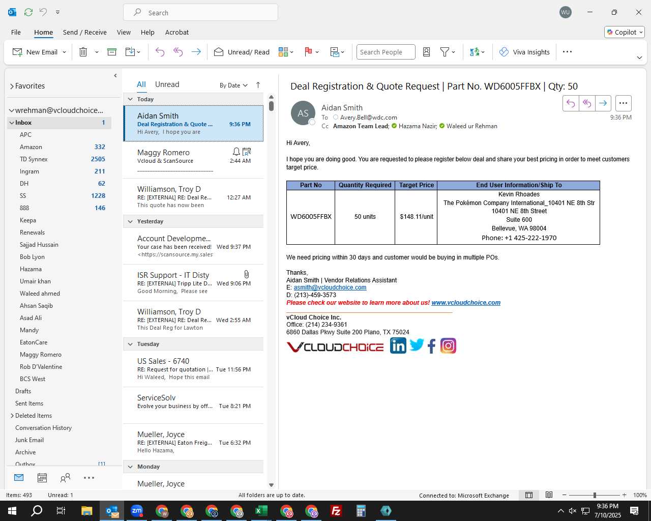Click the Search box at top
The width and height of the screenshot is (651, 521).
tap(200, 12)
